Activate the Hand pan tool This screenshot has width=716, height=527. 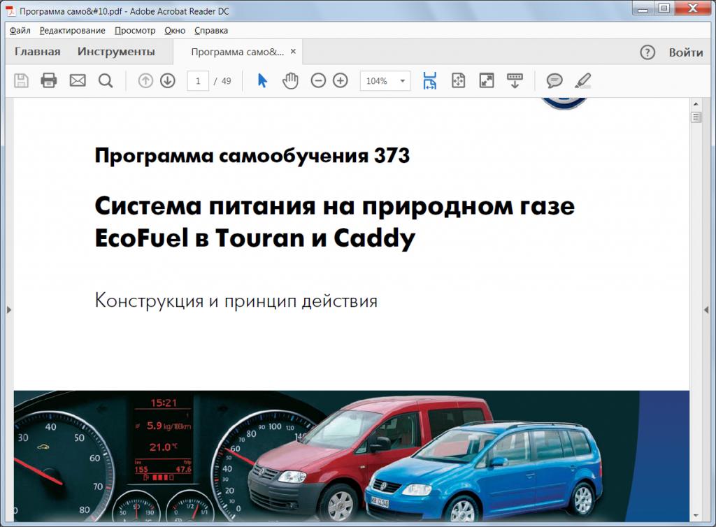click(x=290, y=81)
